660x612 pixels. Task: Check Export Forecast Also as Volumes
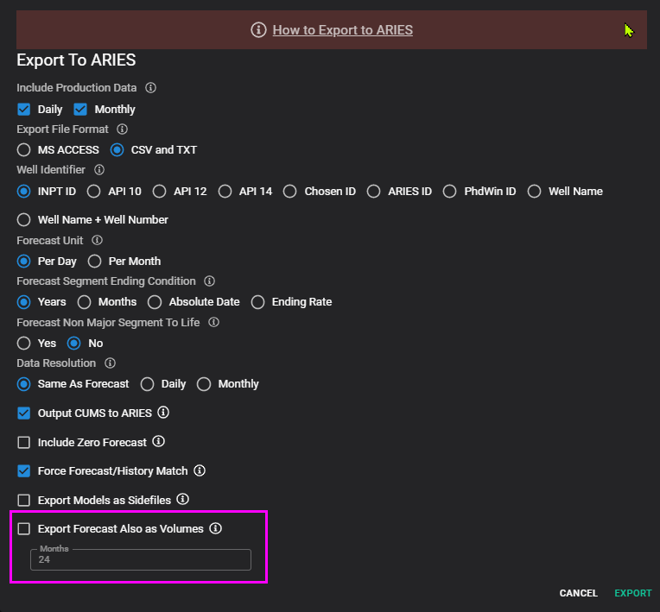[x=24, y=528]
